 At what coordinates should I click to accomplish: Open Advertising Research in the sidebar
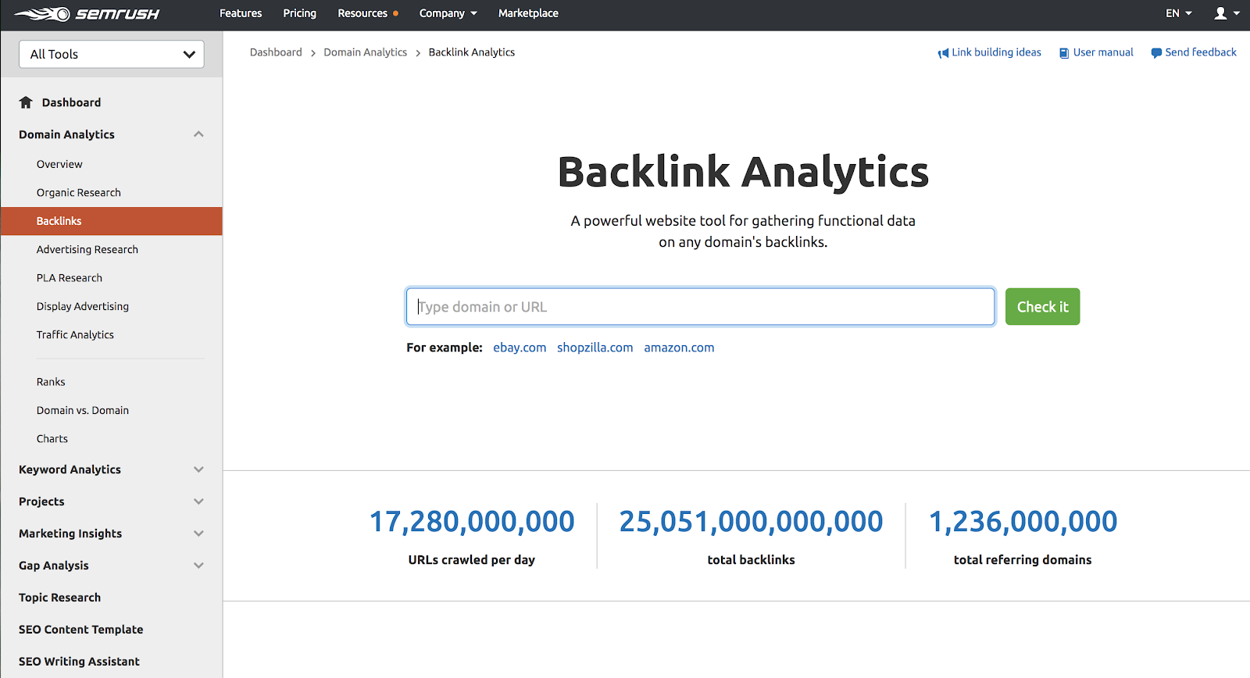tap(87, 250)
